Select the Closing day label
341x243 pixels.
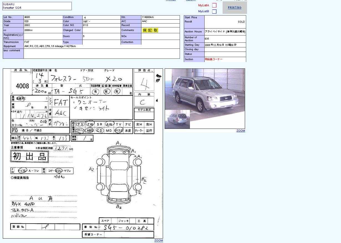click(192, 49)
